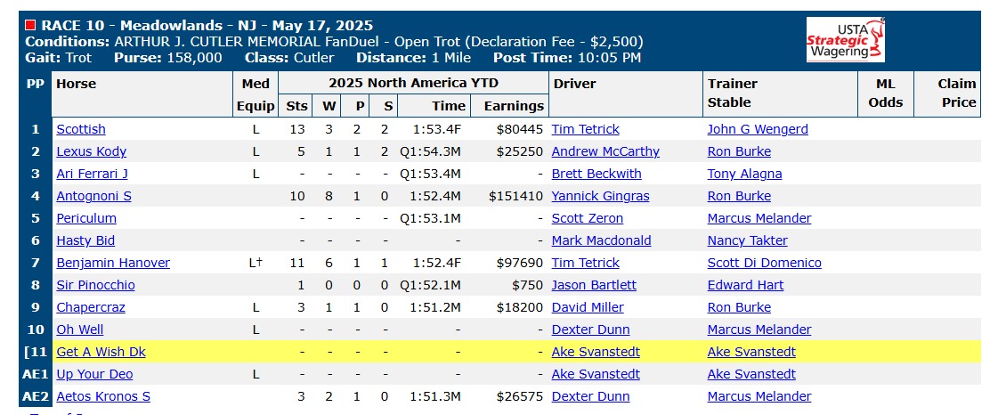Viewport: 990px width, 415px height.
Task: Click the Earnings column header
Action: click(514, 106)
